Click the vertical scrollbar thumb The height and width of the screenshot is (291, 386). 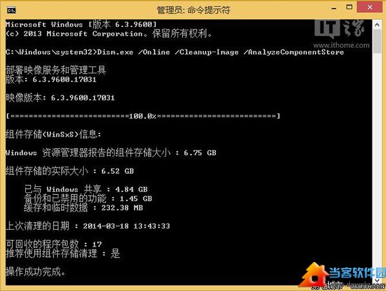(x=377, y=41)
